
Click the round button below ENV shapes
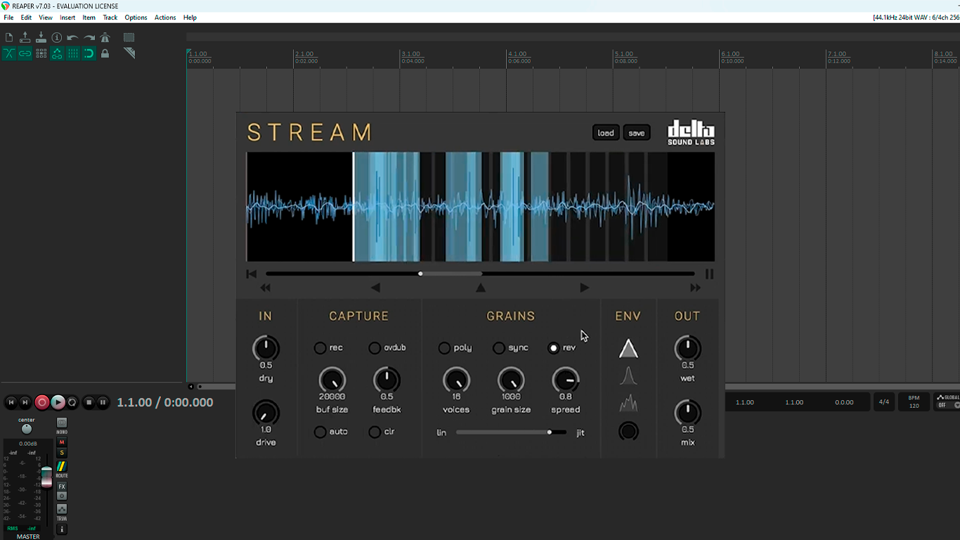628,432
